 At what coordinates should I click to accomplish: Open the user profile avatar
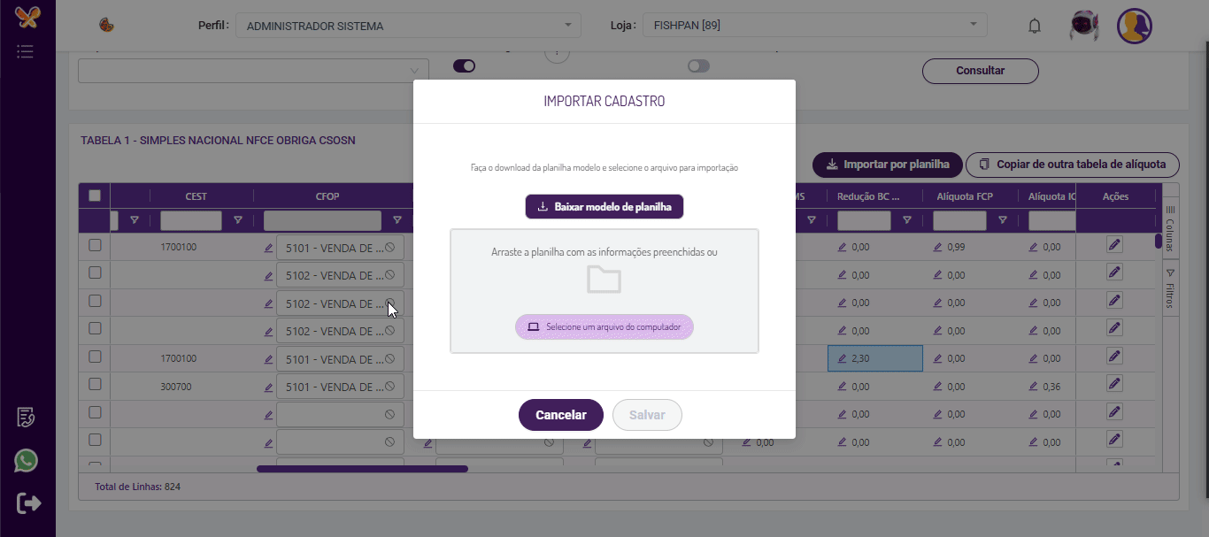[1134, 26]
